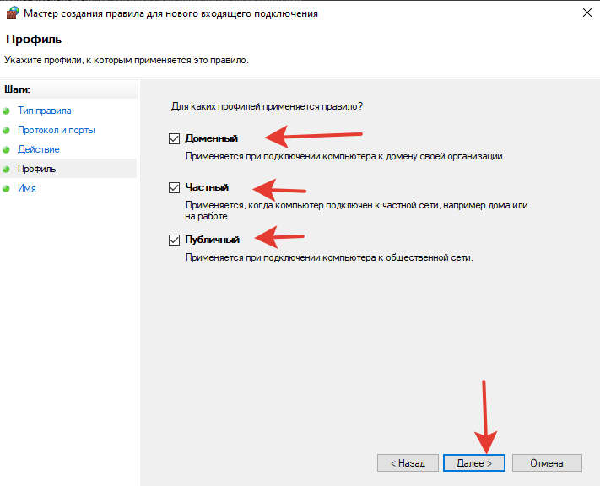This screenshot has height=486, width=600.
Task: Toggle the Публичный profile checkbox
Action: [175, 240]
